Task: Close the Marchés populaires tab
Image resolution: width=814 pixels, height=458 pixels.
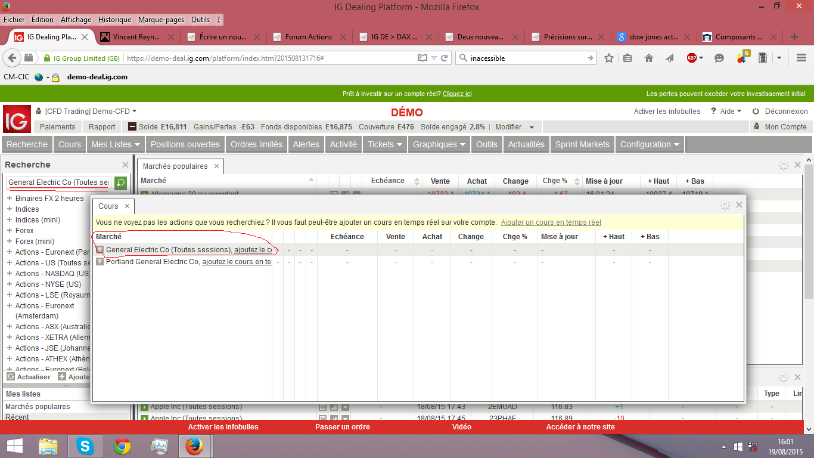Action: pyautogui.click(x=216, y=166)
